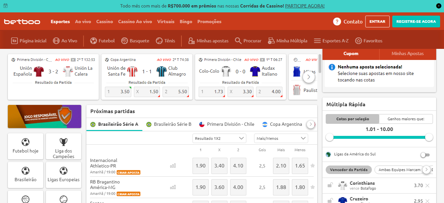This screenshot has width=444, height=203.
Task: Open the Mais/Menos market dropdown
Action: tap(281, 138)
